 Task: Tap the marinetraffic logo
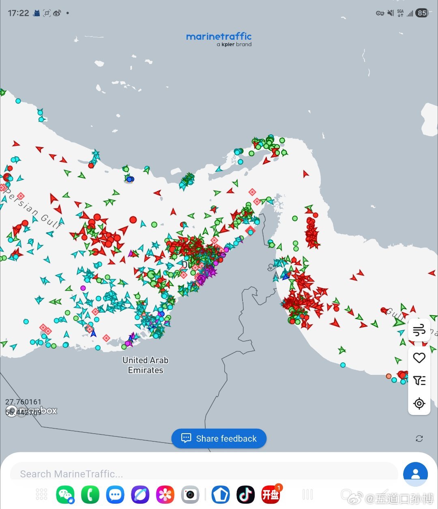(x=219, y=39)
